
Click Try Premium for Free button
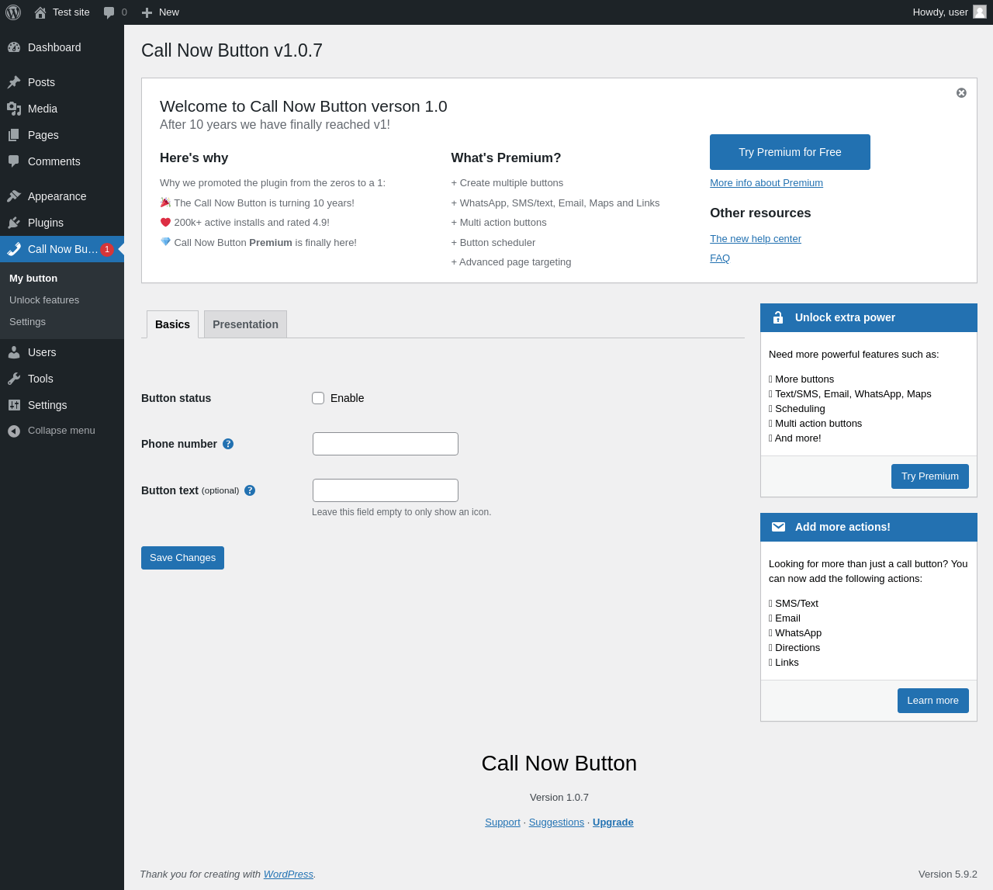point(790,152)
